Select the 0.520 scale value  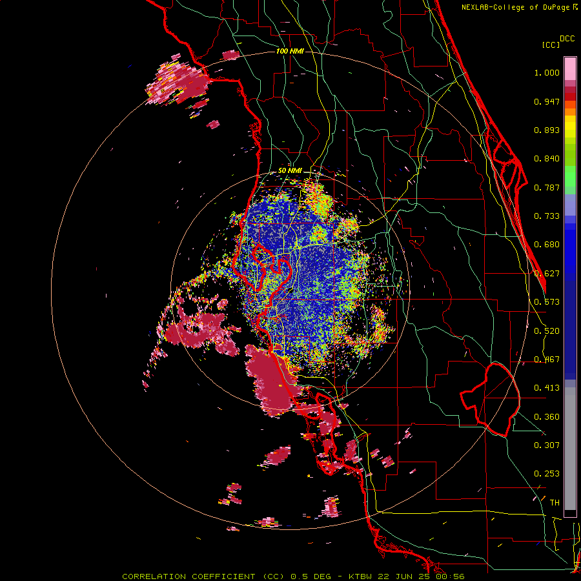click(547, 331)
